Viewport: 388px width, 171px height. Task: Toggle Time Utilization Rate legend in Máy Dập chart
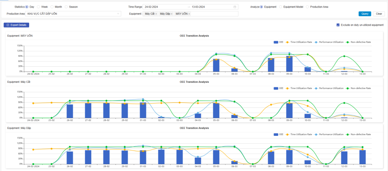pos(298,134)
